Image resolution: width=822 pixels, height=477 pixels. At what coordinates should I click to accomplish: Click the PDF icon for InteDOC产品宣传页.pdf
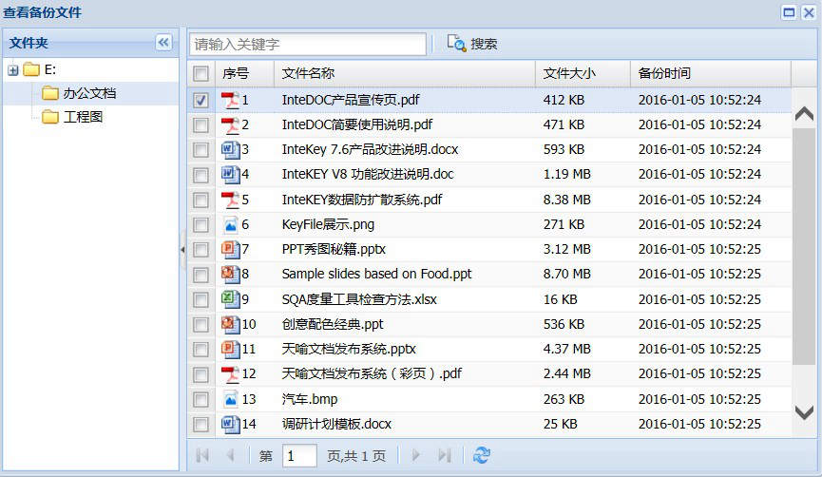(x=230, y=100)
